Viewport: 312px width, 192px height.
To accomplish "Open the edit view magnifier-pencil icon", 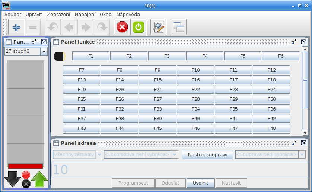I will point(159,27).
